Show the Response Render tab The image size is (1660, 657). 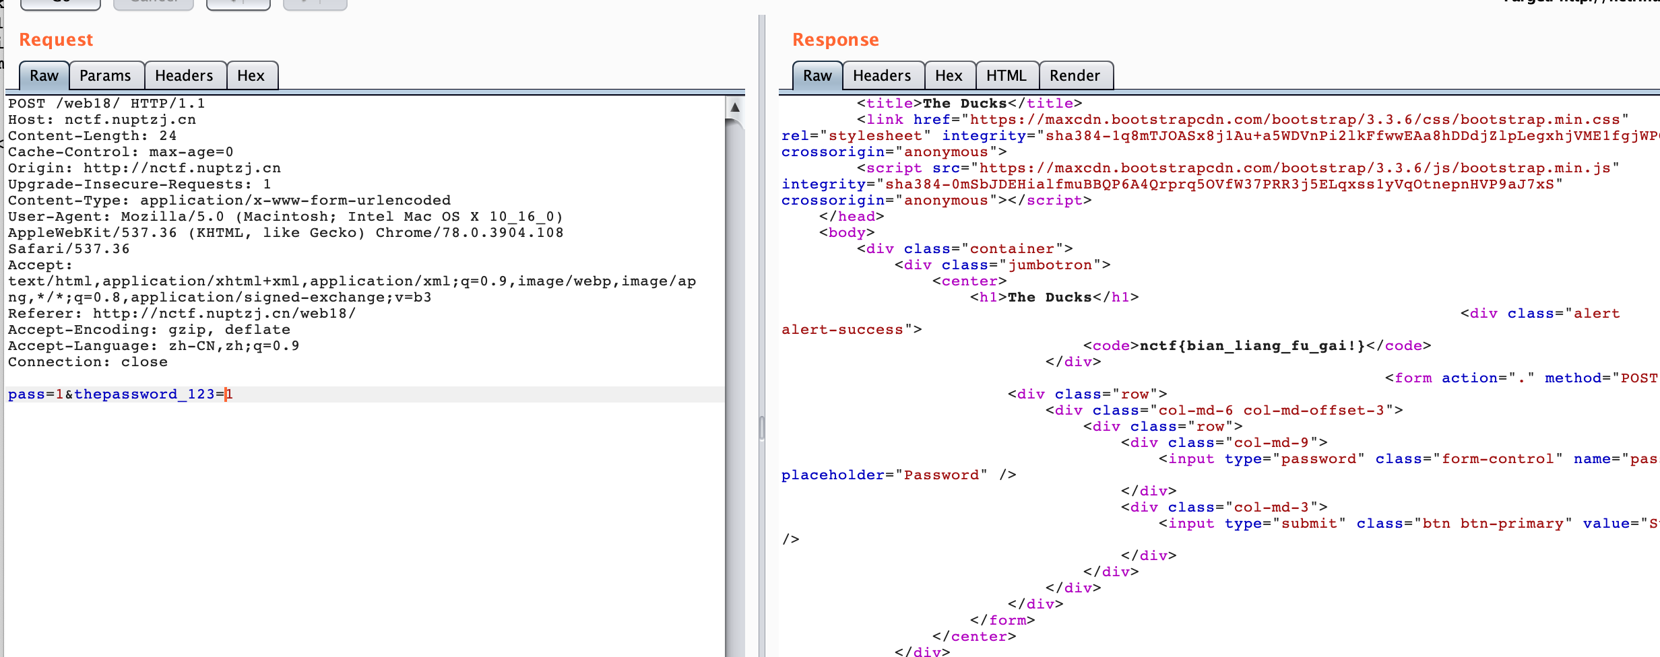pyautogui.click(x=1075, y=75)
